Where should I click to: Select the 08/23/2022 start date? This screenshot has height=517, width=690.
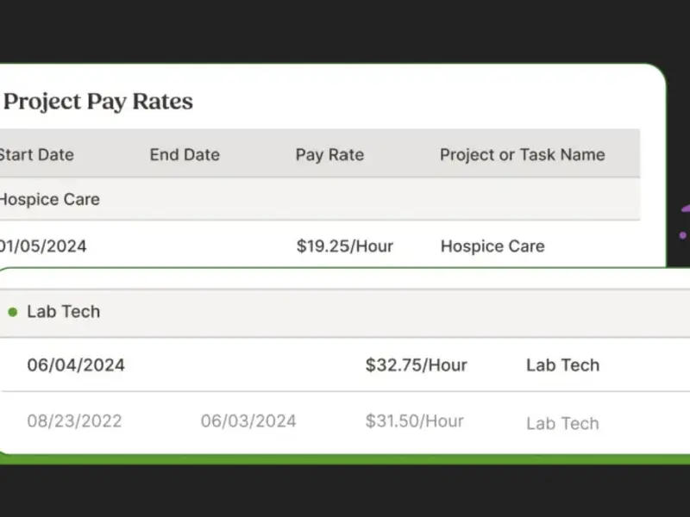pos(74,421)
